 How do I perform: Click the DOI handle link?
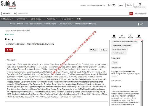[41, 44]
